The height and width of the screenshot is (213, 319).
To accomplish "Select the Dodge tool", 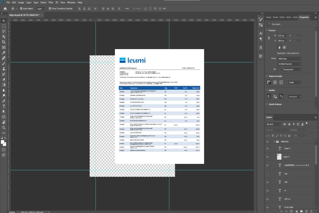I will coord(4,95).
